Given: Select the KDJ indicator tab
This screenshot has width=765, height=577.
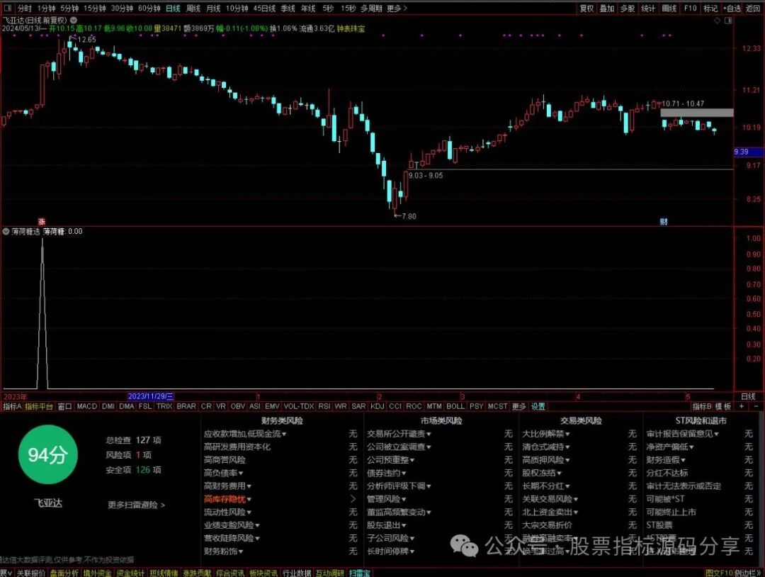Looking at the screenshot, I should 377,406.
